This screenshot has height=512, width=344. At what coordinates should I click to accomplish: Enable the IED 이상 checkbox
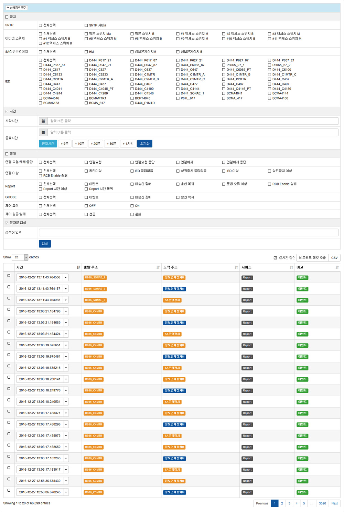pyautogui.click(x=224, y=171)
